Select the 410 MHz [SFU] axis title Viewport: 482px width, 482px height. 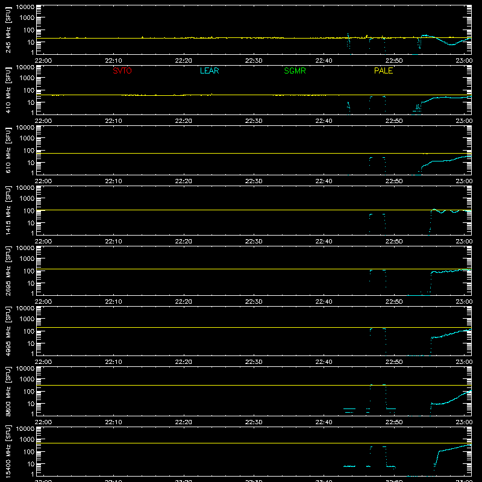(x=8, y=90)
